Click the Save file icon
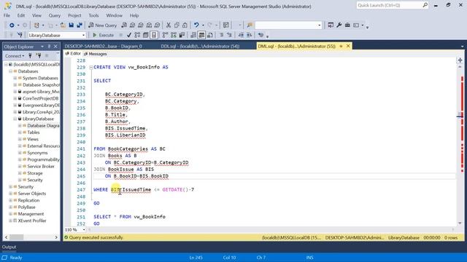Screen dimensions: 467x262 (x=72, y=25)
